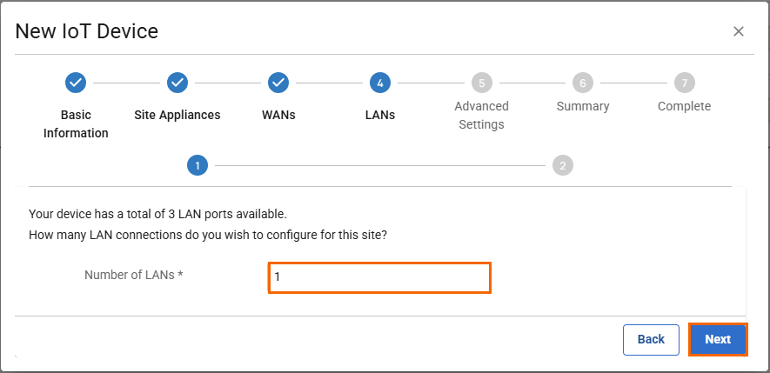Open the Advanced Settings step label

click(481, 115)
